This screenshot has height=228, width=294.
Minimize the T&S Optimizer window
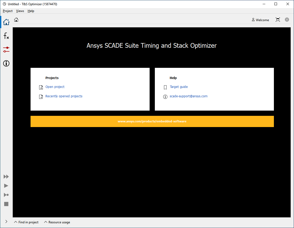click(264, 4)
